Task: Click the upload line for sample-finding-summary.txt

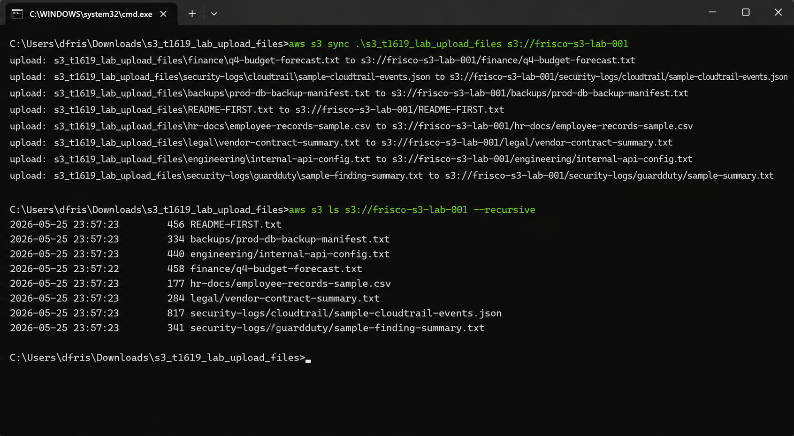Action: click(392, 176)
